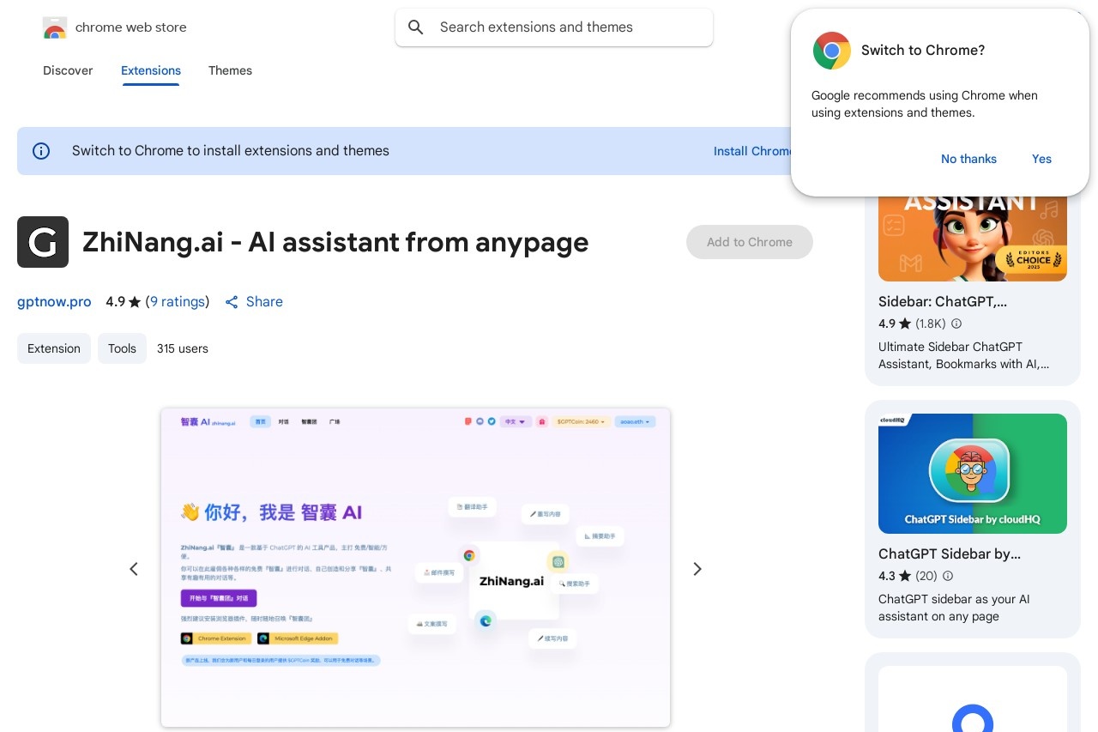Click the '315 users' text

pyautogui.click(x=183, y=348)
